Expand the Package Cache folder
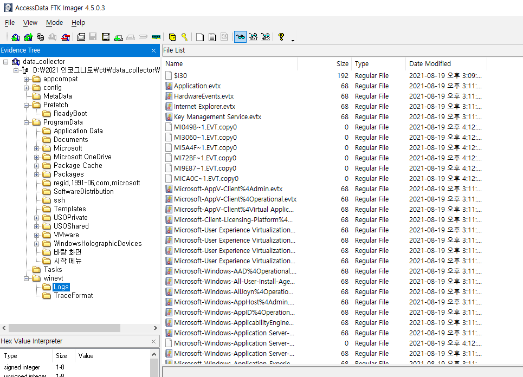Screen dimensions: 523x377 tap(37, 166)
